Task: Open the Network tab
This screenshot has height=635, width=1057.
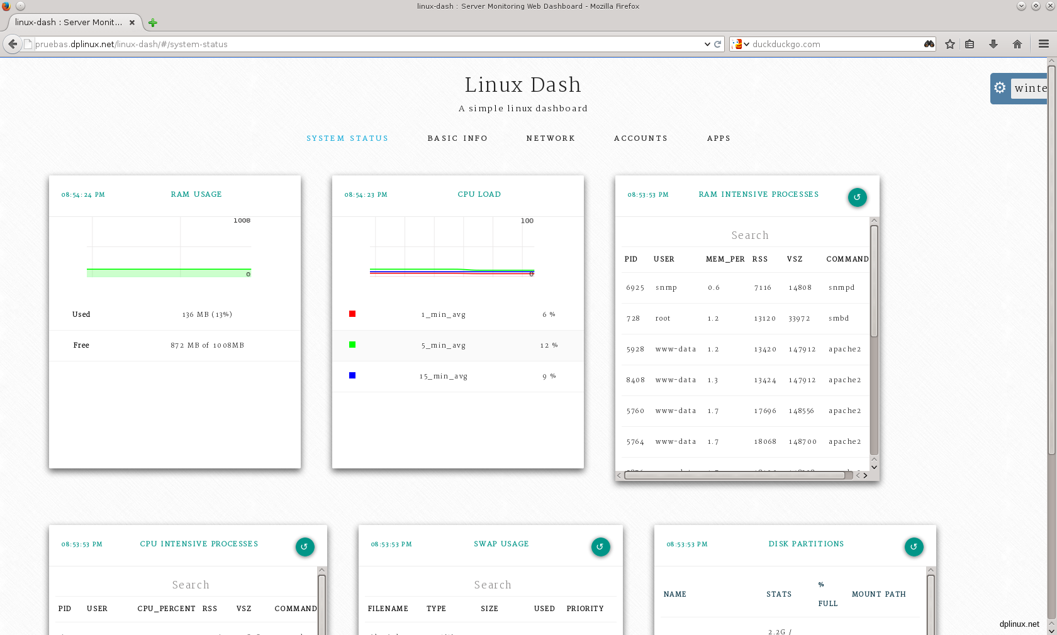Action: [x=551, y=138]
